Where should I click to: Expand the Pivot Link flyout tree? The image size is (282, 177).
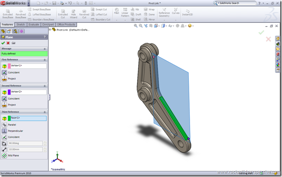pos(50,29)
